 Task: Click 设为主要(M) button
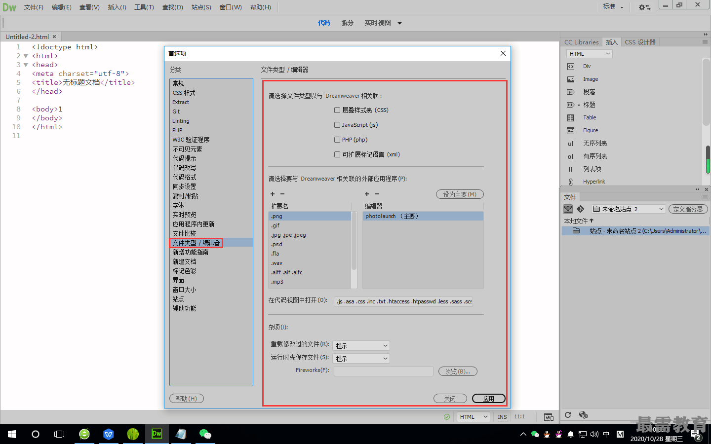pyautogui.click(x=460, y=194)
